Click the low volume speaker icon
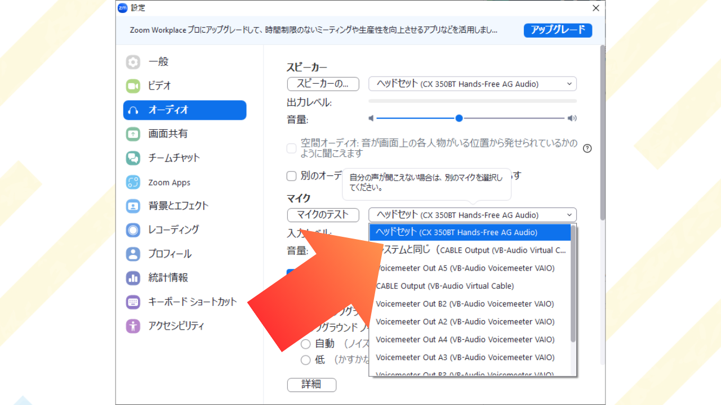721x405 pixels. (x=371, y=118)
